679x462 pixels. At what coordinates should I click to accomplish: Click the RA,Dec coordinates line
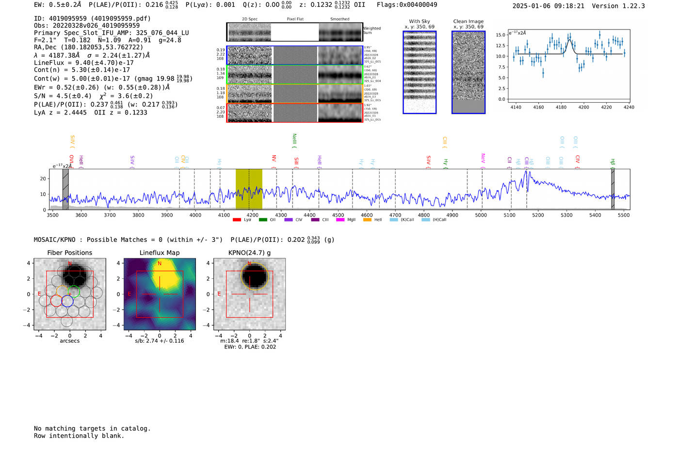[x=89, y=48]
